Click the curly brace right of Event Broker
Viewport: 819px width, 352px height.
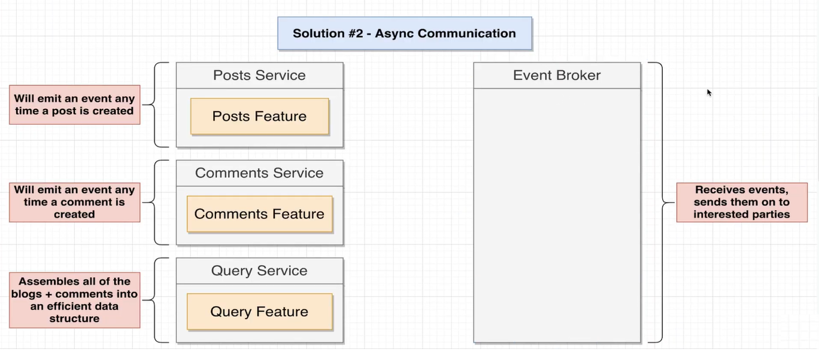coord(661,202)
